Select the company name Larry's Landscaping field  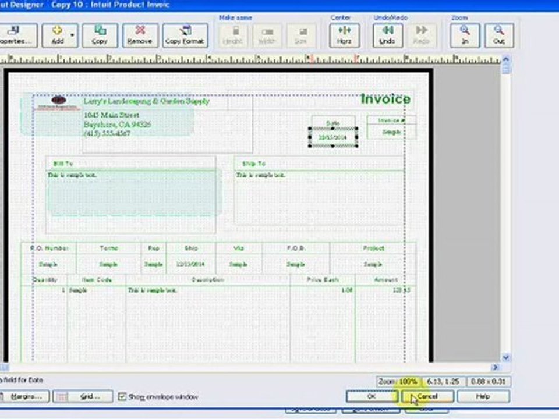147,101
